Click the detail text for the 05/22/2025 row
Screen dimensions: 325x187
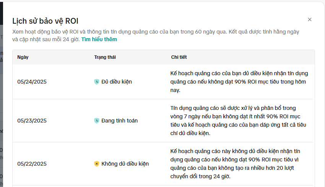click(239, 164)
